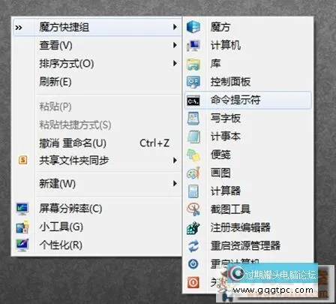Choose 刷新(E) from context menu
Image resolution: width=336 pixels, height=304 pixels.
[x=55, y=82]
